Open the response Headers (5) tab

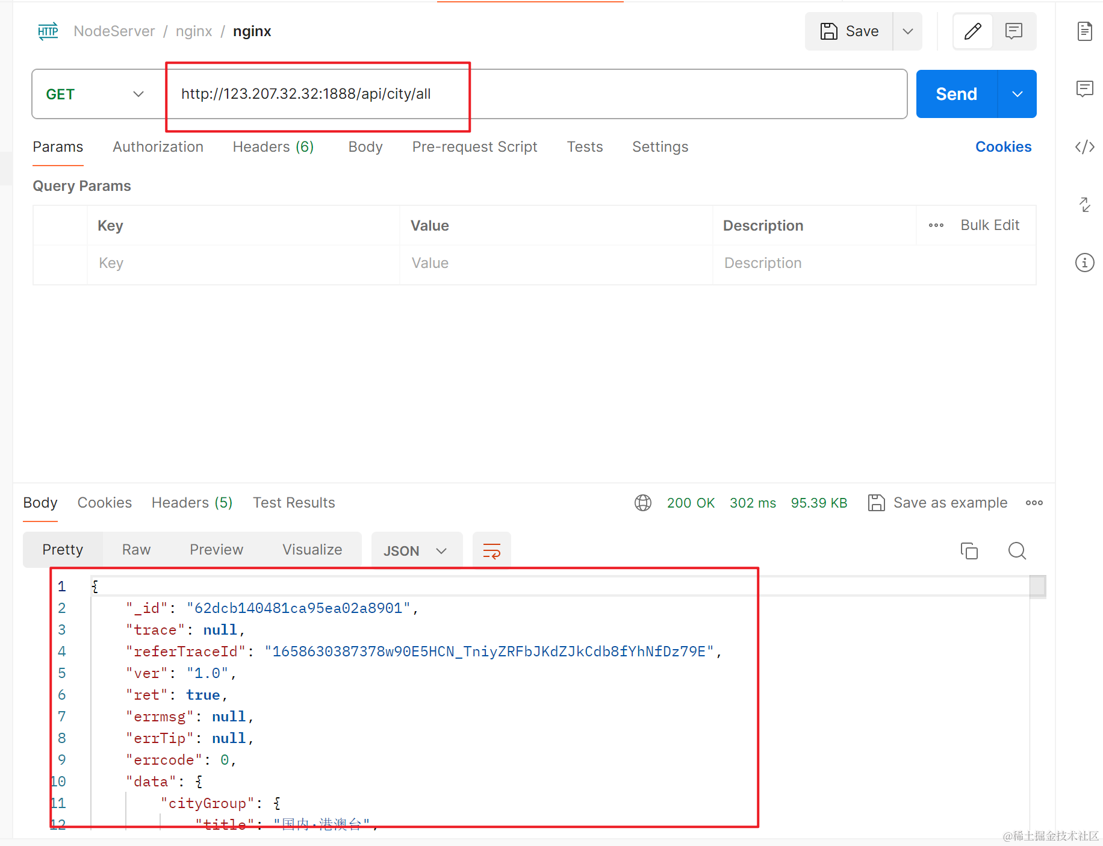click(192, 503)
